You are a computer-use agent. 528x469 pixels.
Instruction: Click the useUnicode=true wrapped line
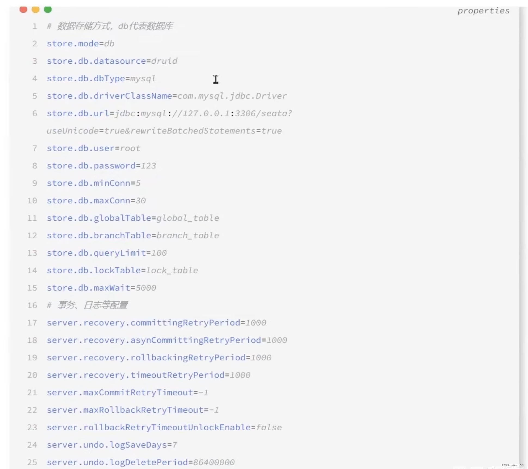pyautogui.click(x=164, y=131)
